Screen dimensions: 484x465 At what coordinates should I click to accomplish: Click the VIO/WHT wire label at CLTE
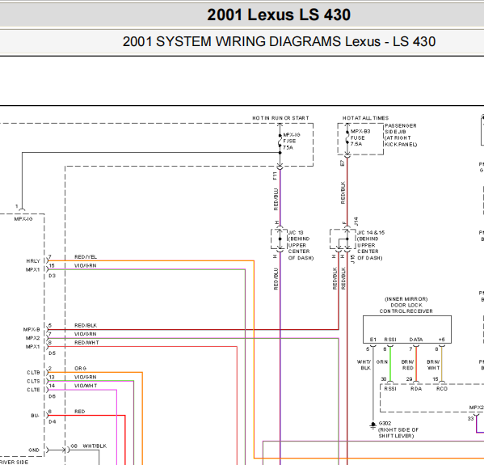(x=86, y=386)
